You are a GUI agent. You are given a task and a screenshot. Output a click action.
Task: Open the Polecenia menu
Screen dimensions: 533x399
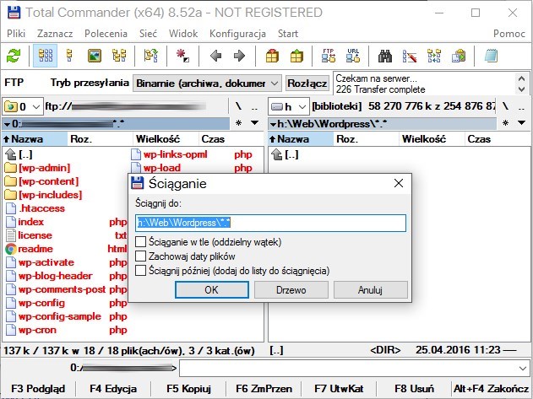[x=106, y=34]
